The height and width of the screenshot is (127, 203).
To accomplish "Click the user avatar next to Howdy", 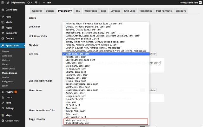I will [x=200, y=3].
